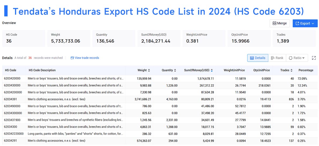Switch to the Details view tab
The height and width of the screenshot is (146, 319).
(x=258, y=58)
